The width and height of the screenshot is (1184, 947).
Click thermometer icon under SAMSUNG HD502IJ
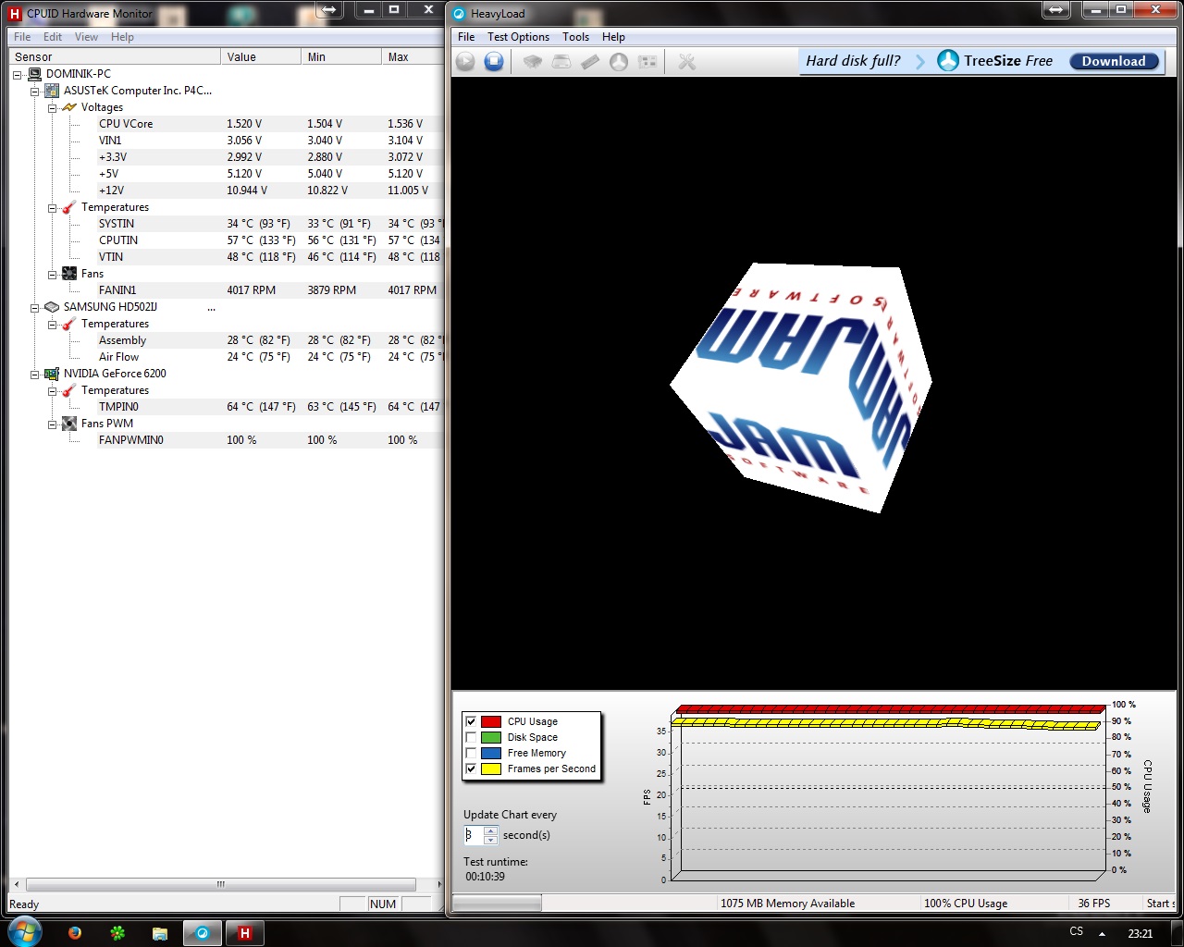pos(69,324)
